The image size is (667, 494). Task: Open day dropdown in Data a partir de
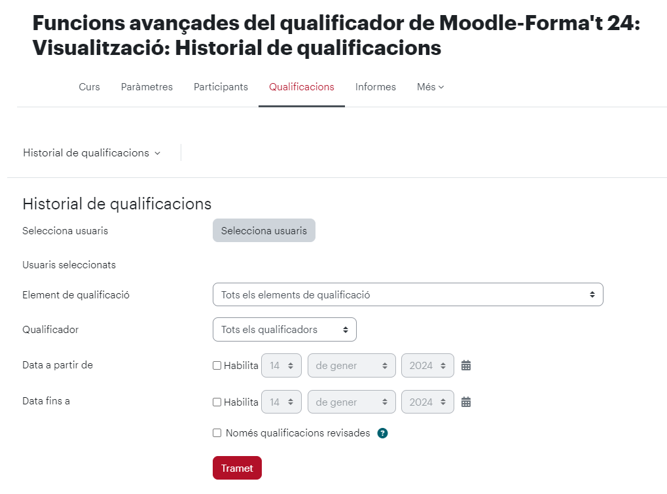coord(281,365)
